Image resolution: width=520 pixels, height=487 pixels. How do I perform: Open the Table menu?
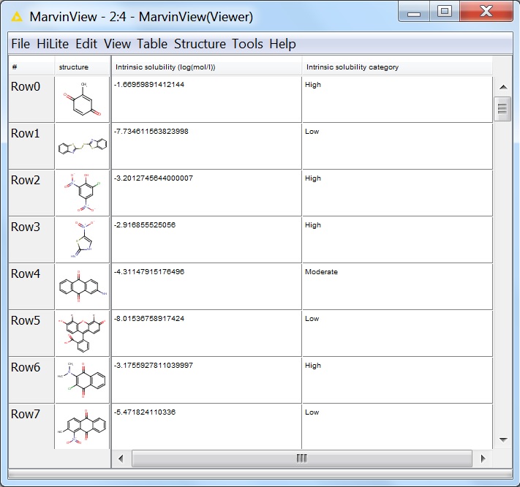tap(152, 44)
